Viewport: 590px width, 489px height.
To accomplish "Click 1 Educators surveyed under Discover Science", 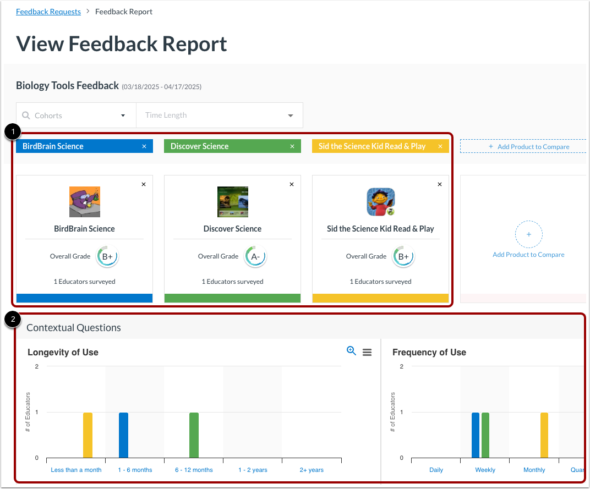I will (x=233, y=282).
